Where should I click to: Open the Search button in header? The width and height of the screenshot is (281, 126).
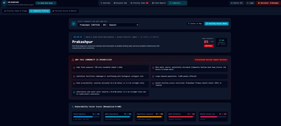(x=237, y=3)
